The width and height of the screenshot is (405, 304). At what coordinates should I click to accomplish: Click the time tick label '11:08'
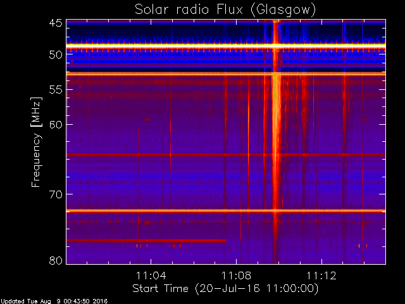[236, 275]
